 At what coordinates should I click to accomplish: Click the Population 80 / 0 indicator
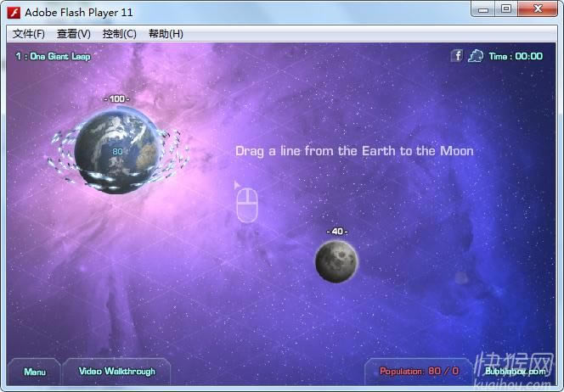419,372
